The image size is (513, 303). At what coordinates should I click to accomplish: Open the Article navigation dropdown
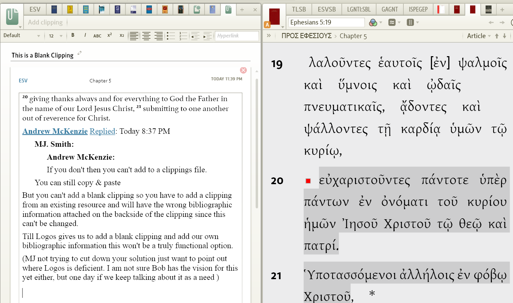point(479,36)
